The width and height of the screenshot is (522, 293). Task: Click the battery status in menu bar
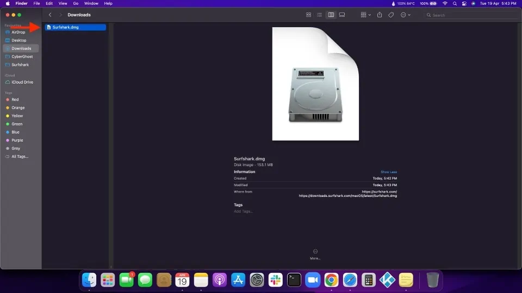(x=428, y=4)
